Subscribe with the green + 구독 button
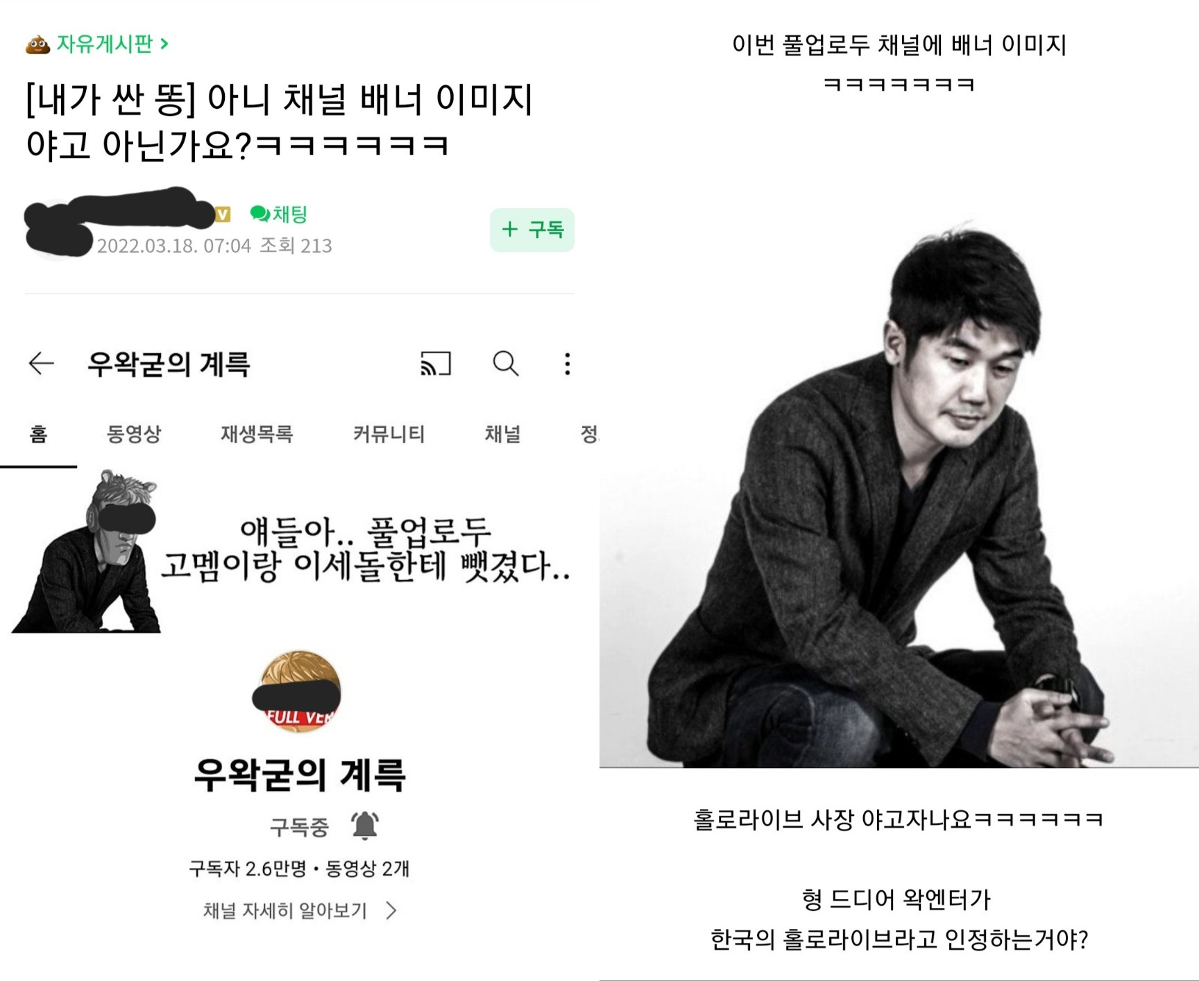Image resolution: width=1199 pixels, height=981 pixels. pos(532,230)
